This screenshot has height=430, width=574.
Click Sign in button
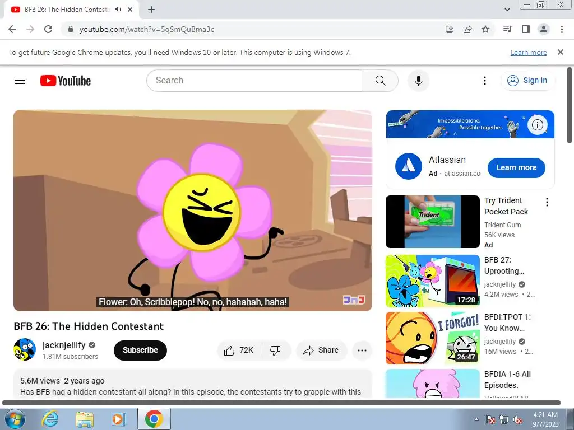pos(527,81)
